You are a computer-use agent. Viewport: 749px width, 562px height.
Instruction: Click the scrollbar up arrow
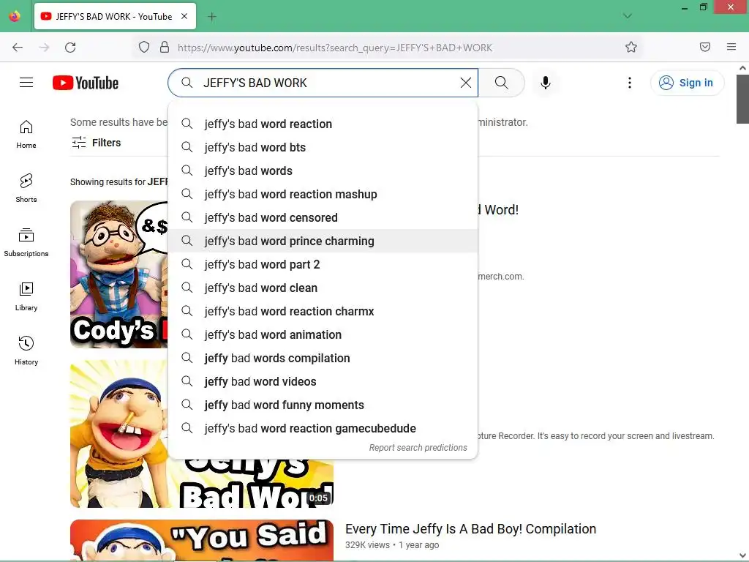(x=742, y=68)
